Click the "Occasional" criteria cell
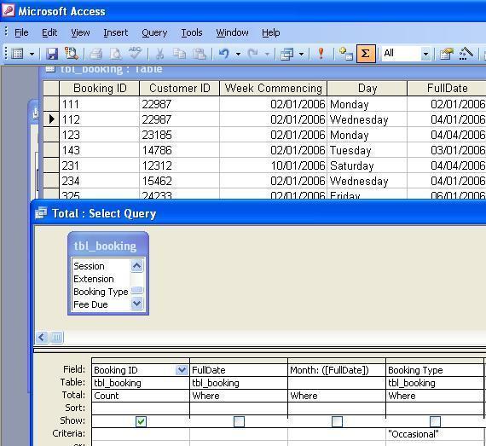 435,434
